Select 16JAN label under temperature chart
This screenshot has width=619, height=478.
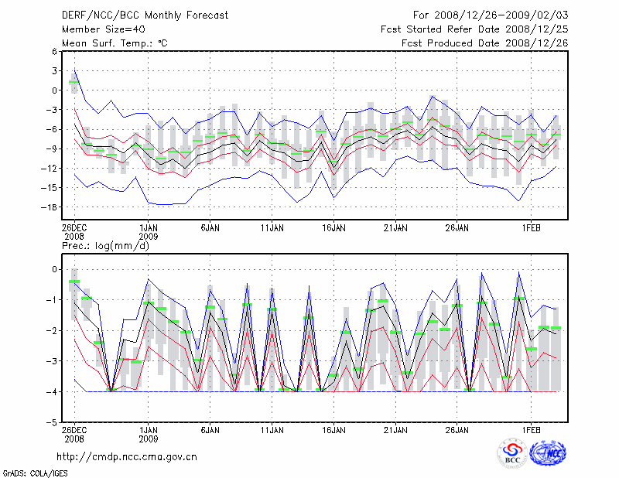[333, 229]
